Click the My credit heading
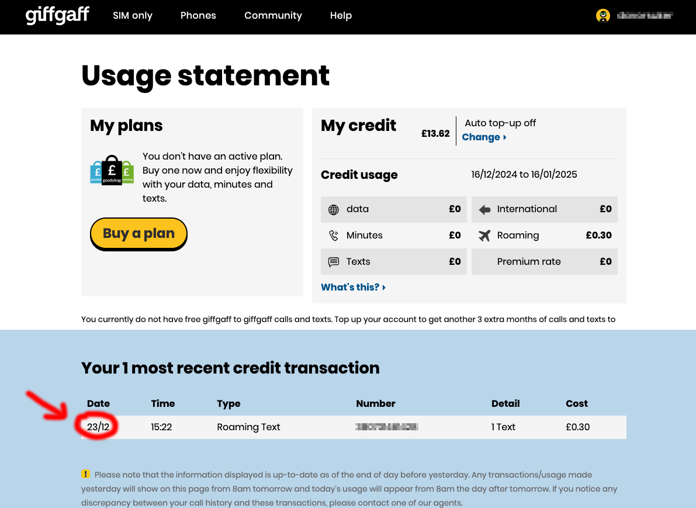Screen dimensions: 696x508 [x=359, y=126]
